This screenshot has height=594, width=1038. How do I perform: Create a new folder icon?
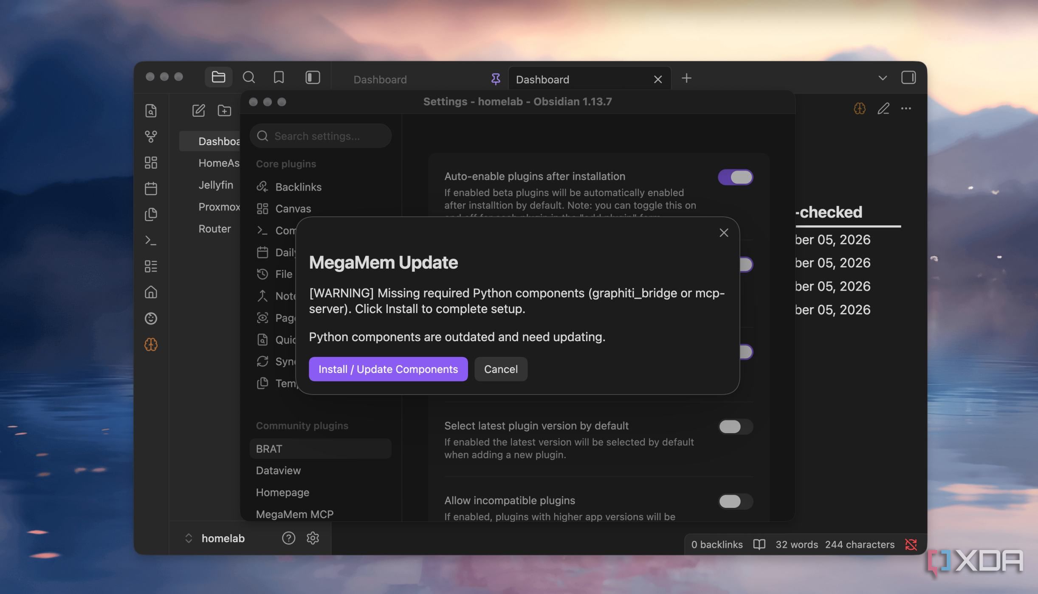click(224, 111)
